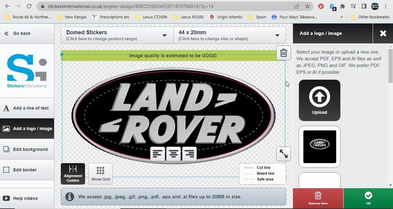Reload the browser page

(x=29, y=6)
